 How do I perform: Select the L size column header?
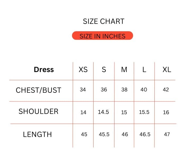pyautogui.click(x=144, y=70)
